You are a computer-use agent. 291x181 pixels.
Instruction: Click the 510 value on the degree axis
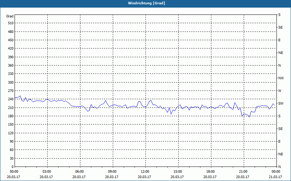pos(11,23)
